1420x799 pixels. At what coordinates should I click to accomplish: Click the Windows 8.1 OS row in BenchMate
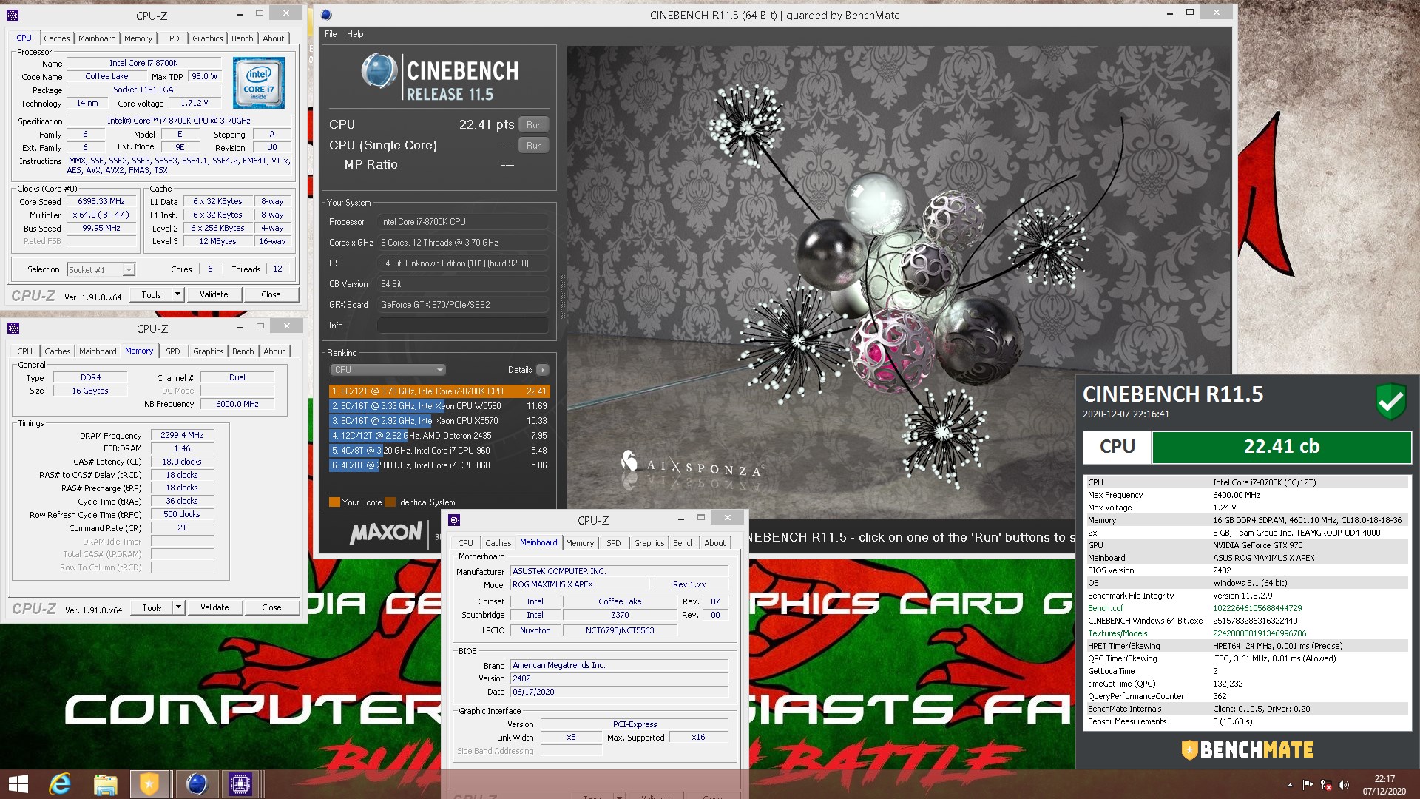(1247, 583)
